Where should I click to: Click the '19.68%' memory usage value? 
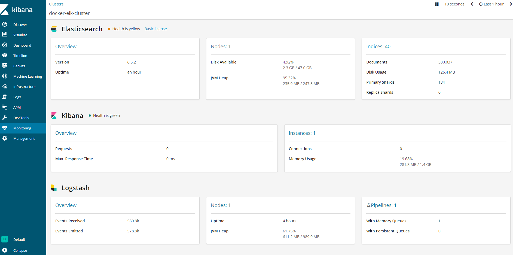(x=406, y=159)
